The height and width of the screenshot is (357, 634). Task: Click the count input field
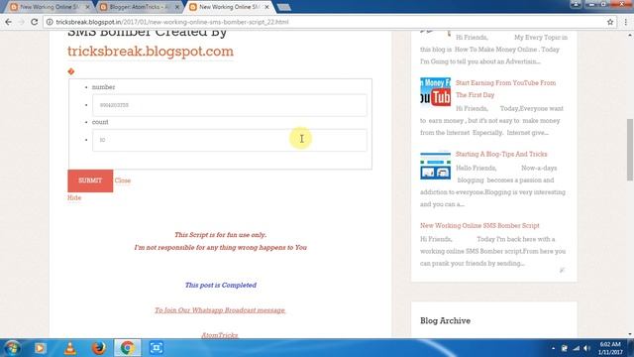[230, 140]
